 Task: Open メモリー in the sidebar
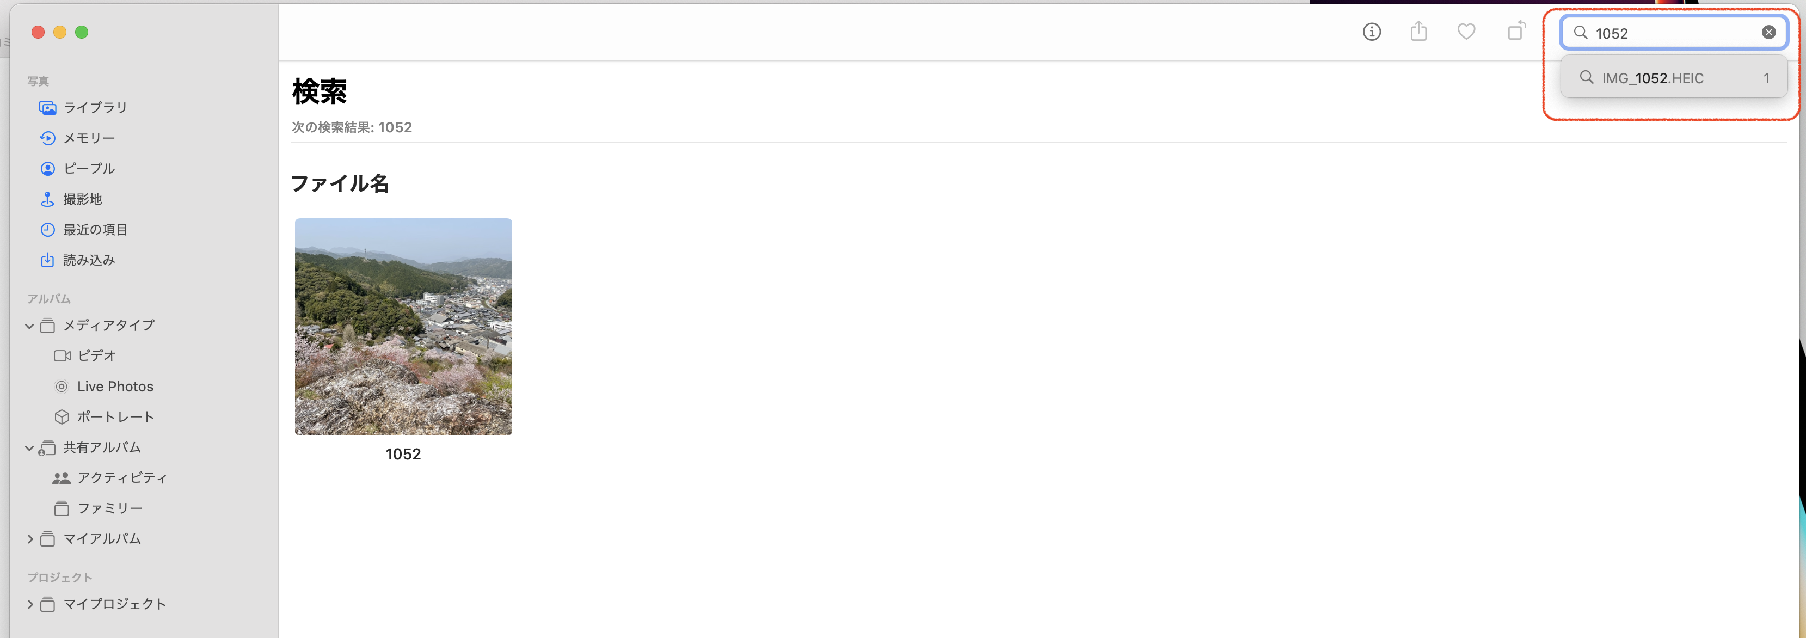tap(89, 138)
